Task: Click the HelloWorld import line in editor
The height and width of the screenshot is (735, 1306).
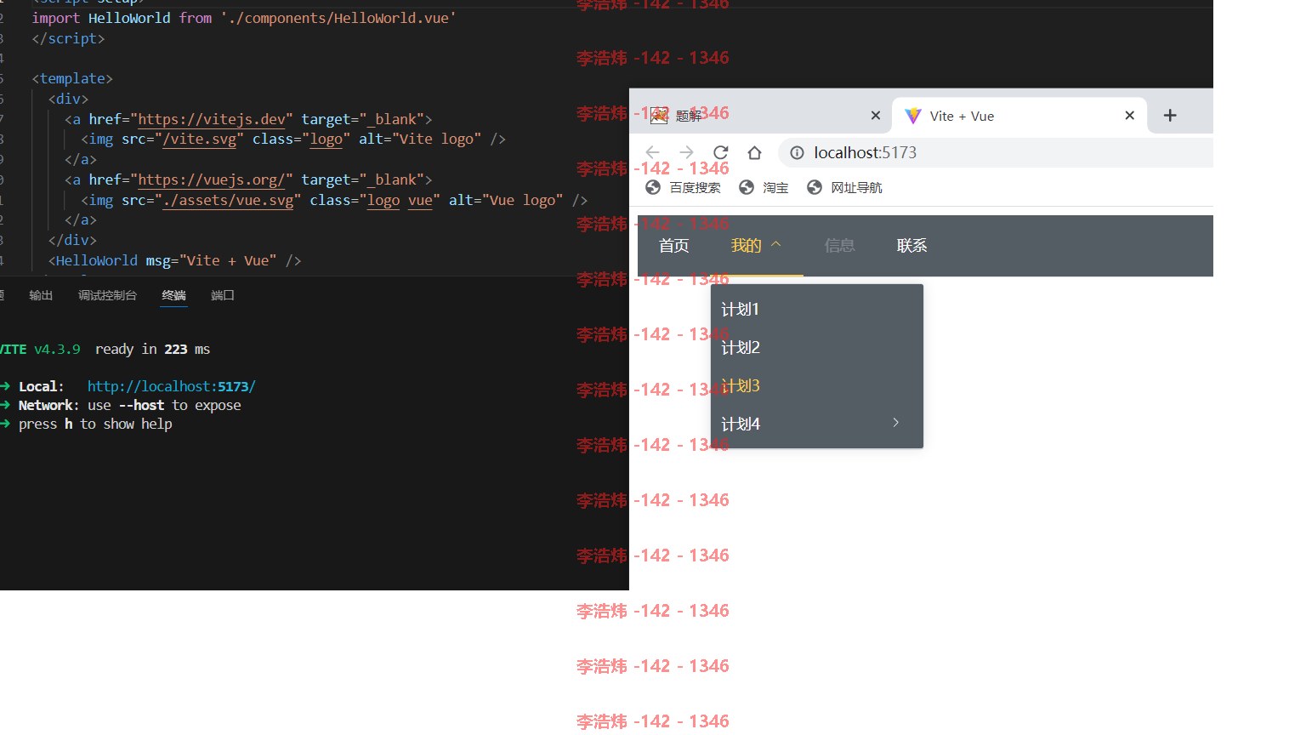Action: (x=244, y=18)
